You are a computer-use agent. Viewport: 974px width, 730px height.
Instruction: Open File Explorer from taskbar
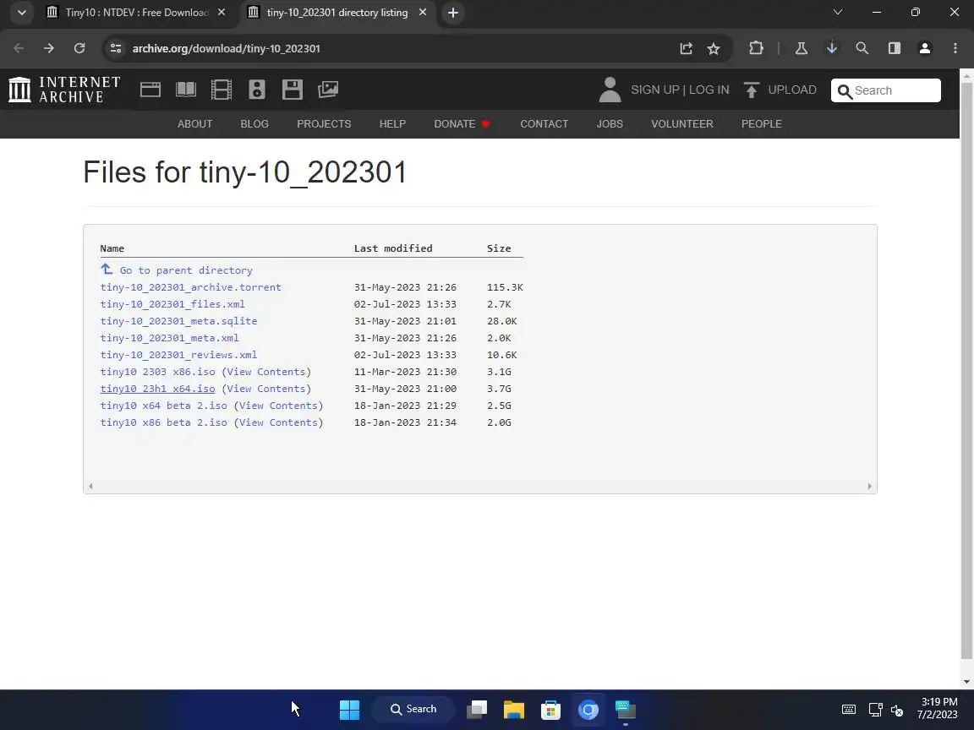[x=514, y=710]
